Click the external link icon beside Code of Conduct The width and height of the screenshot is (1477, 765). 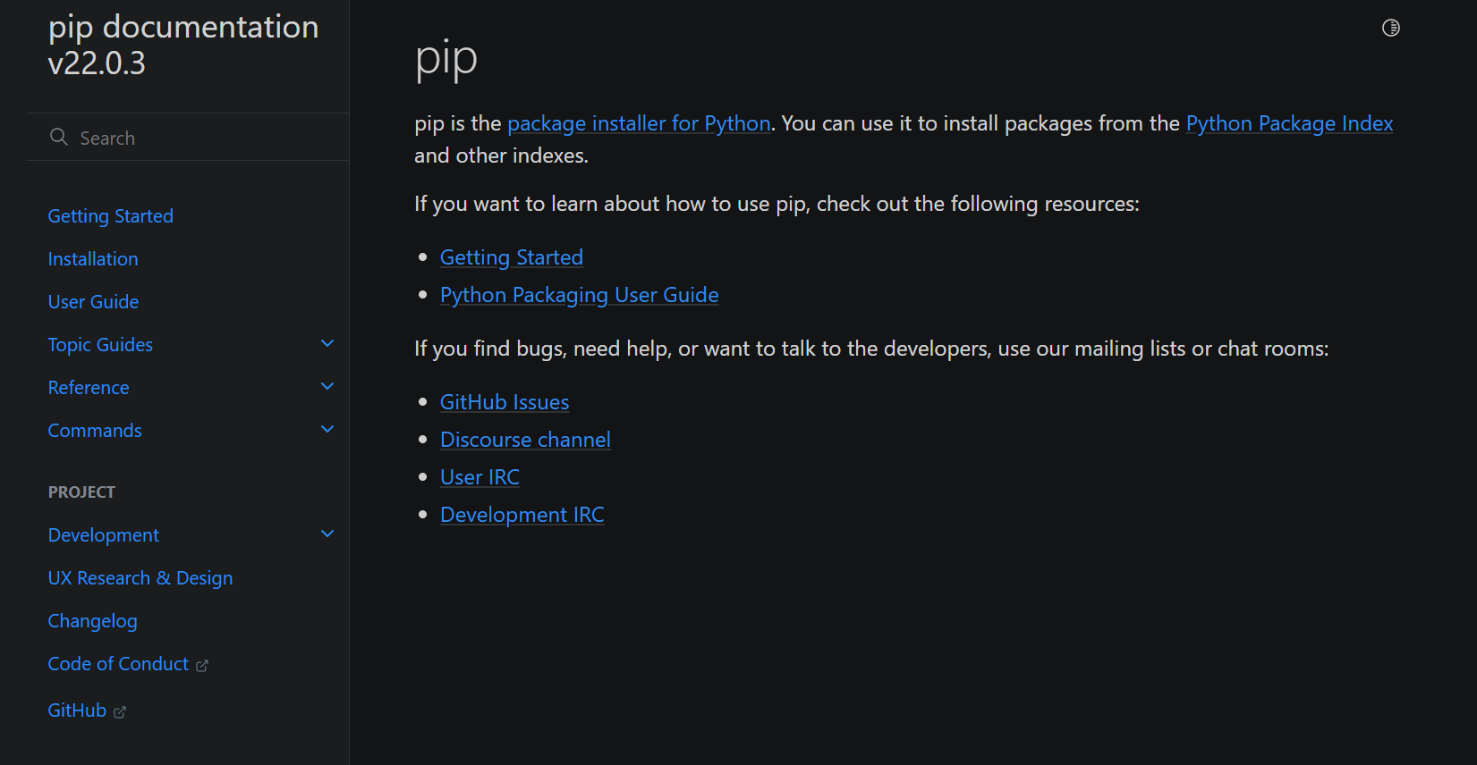pyautogui.click(x=202, y=665)
